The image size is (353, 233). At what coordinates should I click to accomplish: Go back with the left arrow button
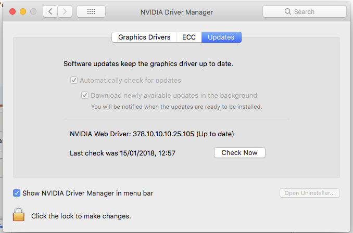tap(50, 11)
